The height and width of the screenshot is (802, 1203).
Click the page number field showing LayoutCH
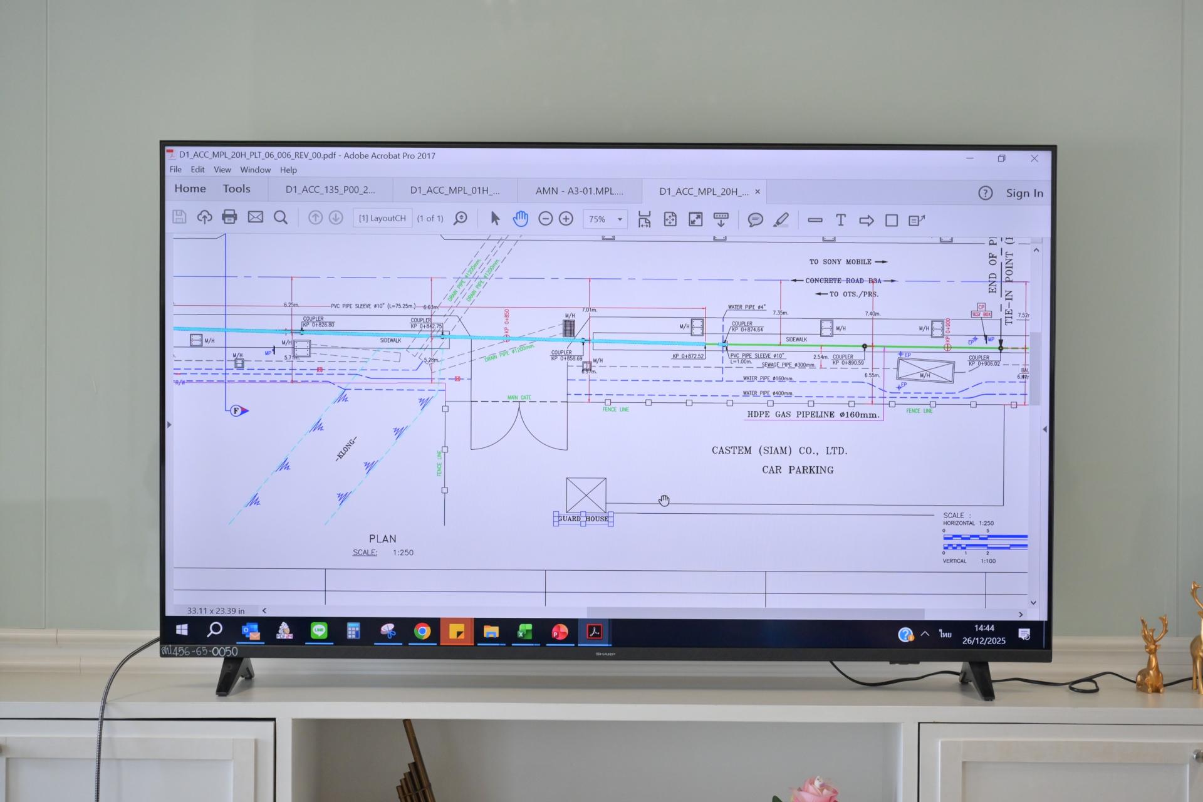(382, 218)
